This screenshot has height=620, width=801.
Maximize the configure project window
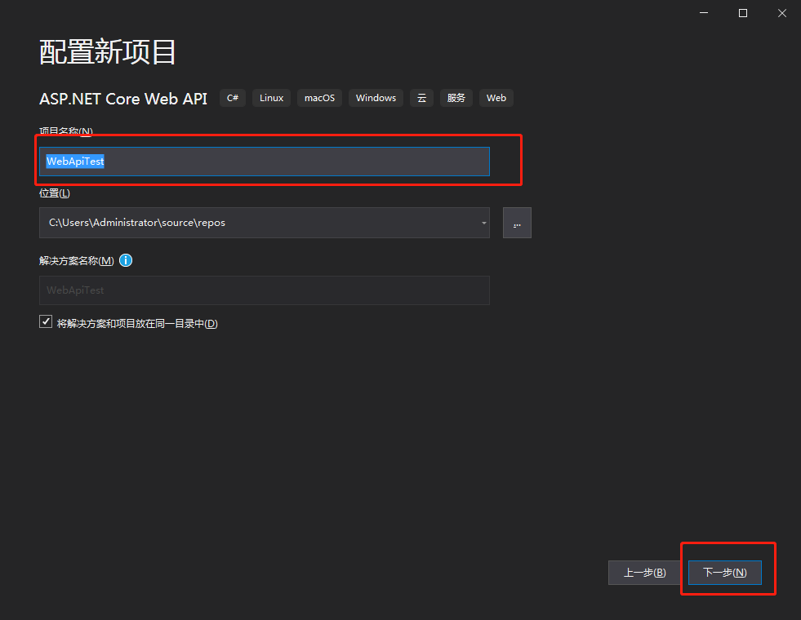point(742,12)
